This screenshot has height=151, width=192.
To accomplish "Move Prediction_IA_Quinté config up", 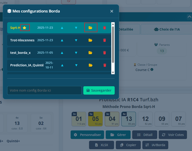I will (x=62, y=65).
